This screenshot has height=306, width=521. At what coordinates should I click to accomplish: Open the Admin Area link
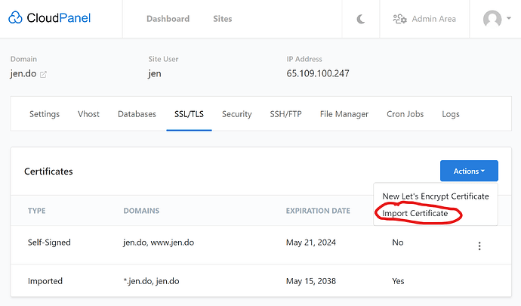tap(433, 19)
